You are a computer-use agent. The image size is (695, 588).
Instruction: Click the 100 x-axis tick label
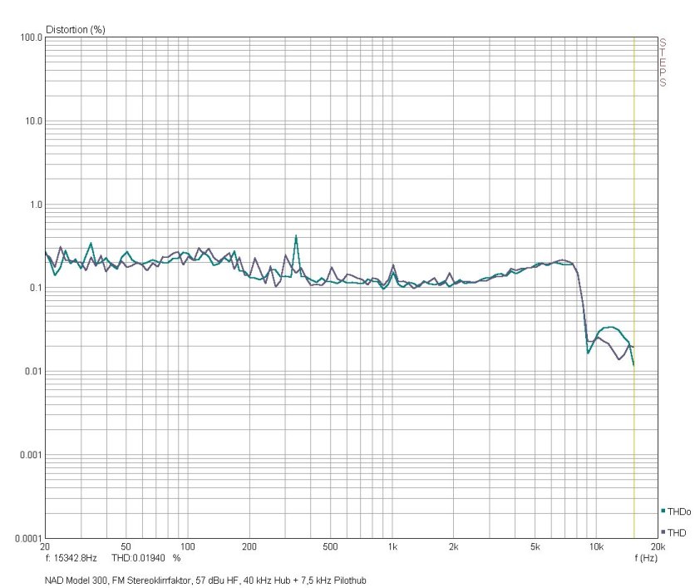(188, 546)
